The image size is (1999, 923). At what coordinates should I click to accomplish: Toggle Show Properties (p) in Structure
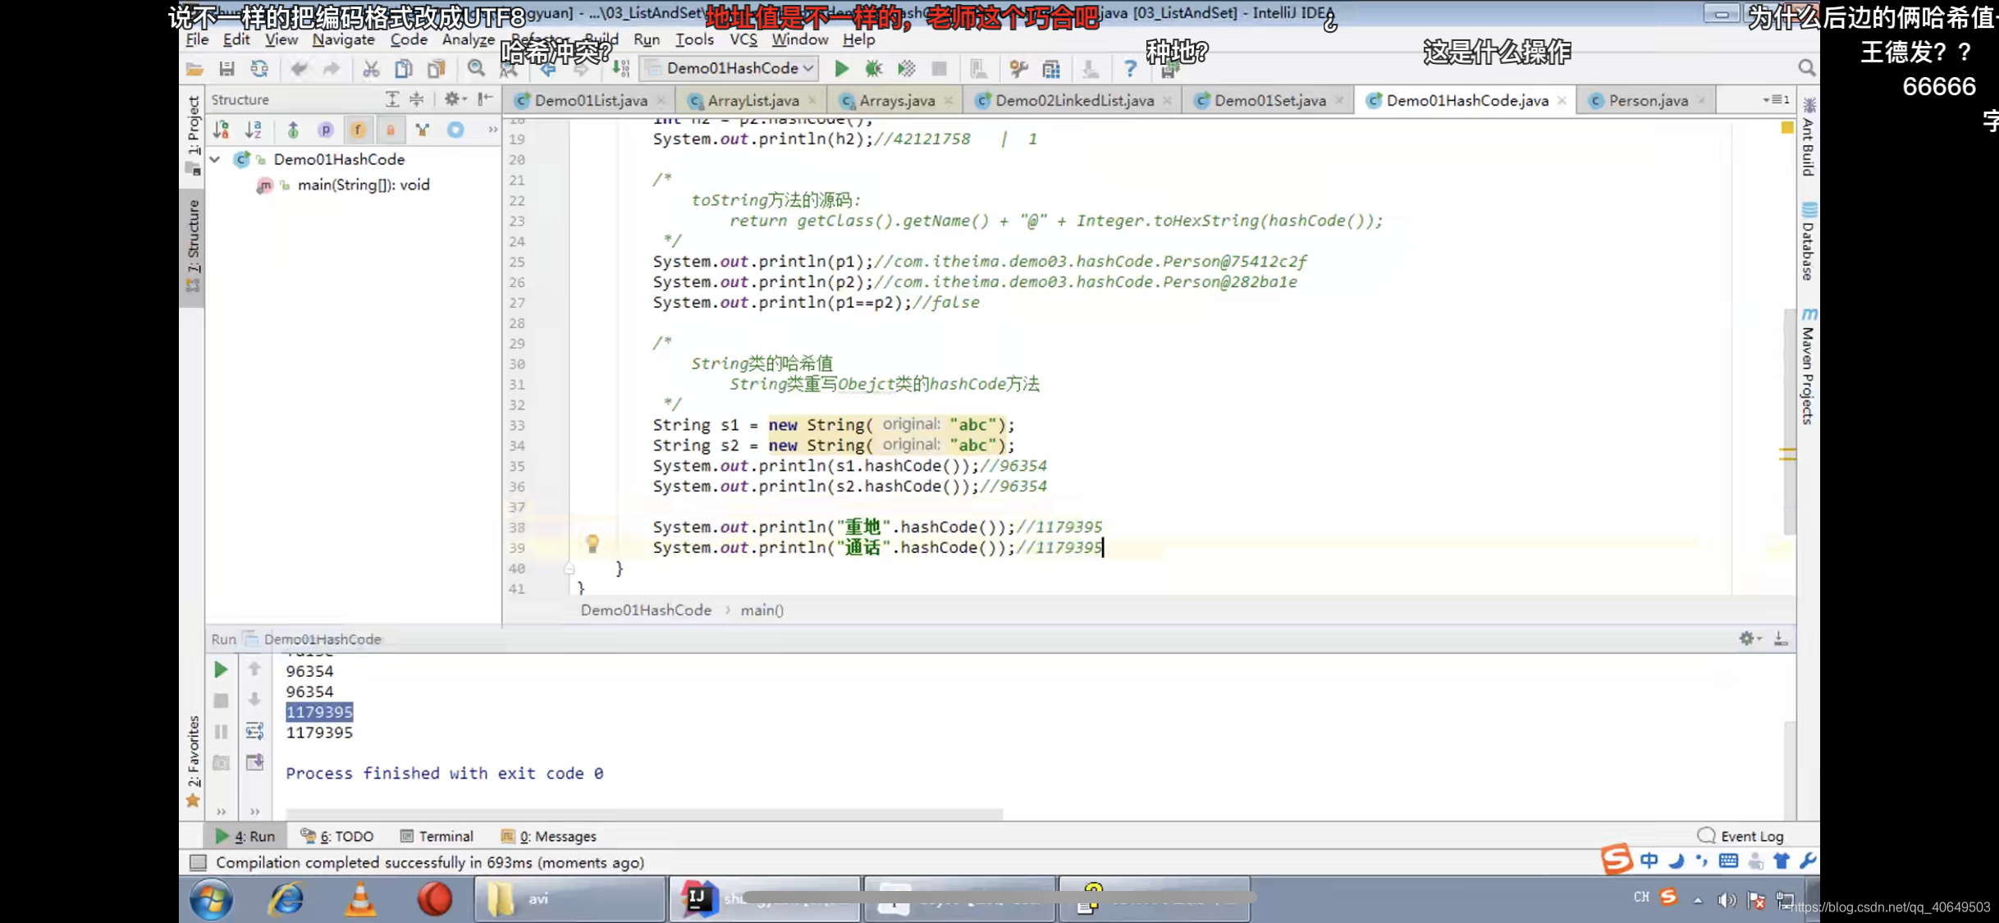point(326,130)
